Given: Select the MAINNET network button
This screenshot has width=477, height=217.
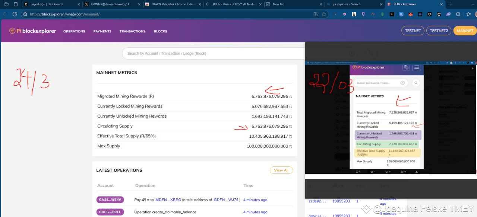Looking at the screenshot, I should [x=465, y=31].
